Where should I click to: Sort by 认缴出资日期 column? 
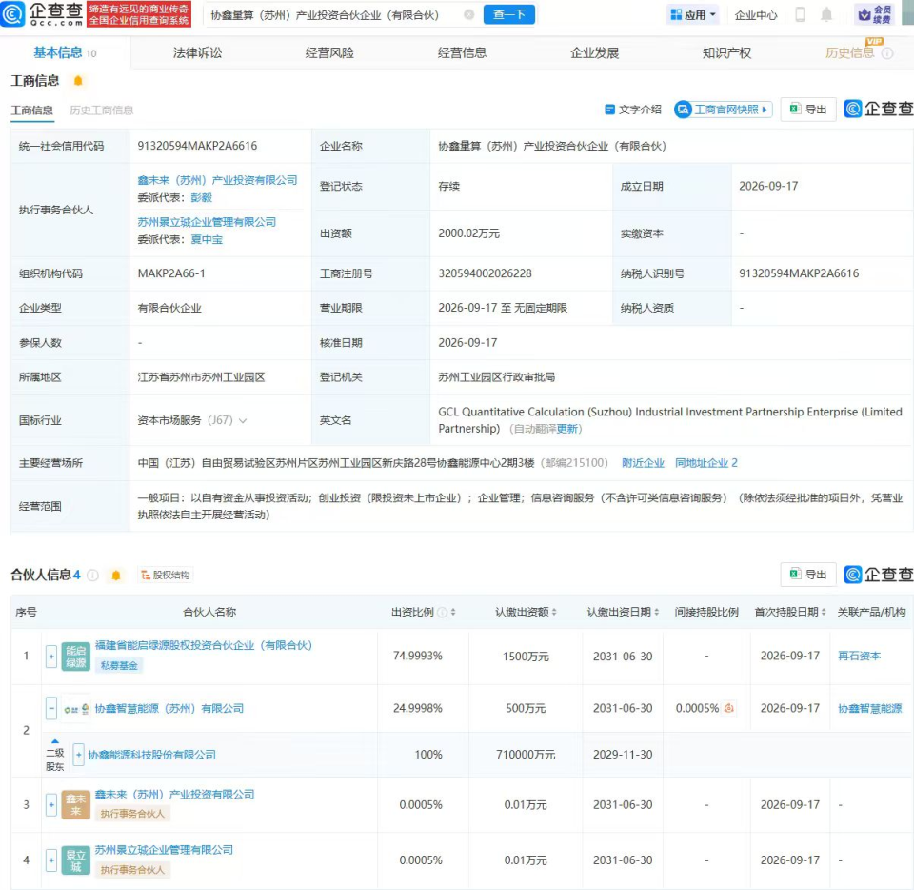(x=656, y=612)
